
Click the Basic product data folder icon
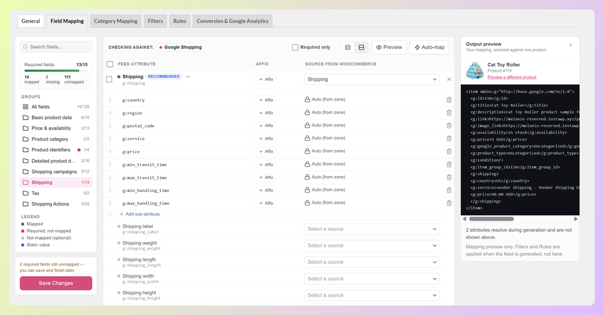pyautogui.click(x=25, y=117)
